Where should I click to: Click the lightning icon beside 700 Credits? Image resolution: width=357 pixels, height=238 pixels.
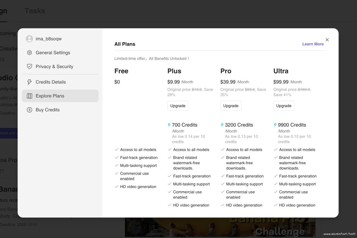(x=169, y=125)
